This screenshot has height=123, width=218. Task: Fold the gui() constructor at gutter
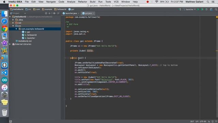tap(65, 58)
